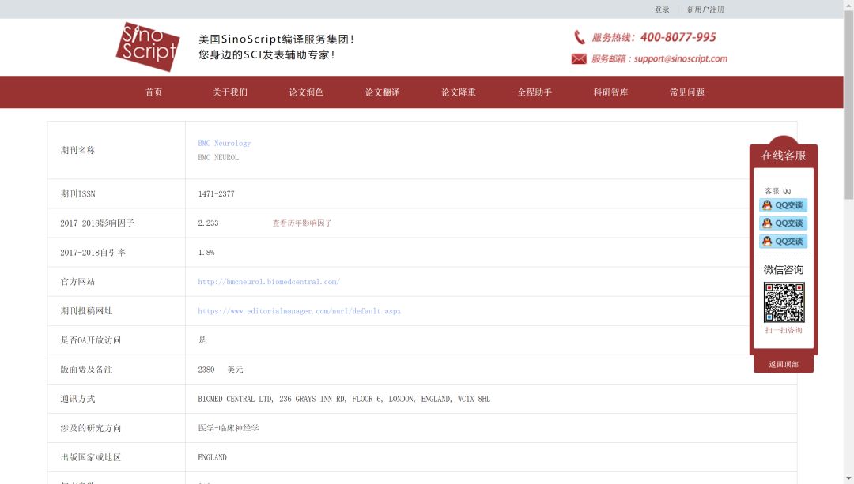This screenshot has width=854, height=484.
Task: Click the scrollbar down arrow
Action: [848, 477]
